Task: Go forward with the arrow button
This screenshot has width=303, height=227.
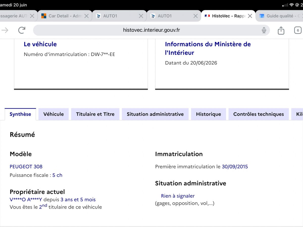Action: [5, 30]
